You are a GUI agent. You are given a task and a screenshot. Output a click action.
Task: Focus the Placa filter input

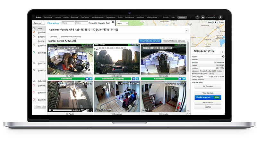68,23
